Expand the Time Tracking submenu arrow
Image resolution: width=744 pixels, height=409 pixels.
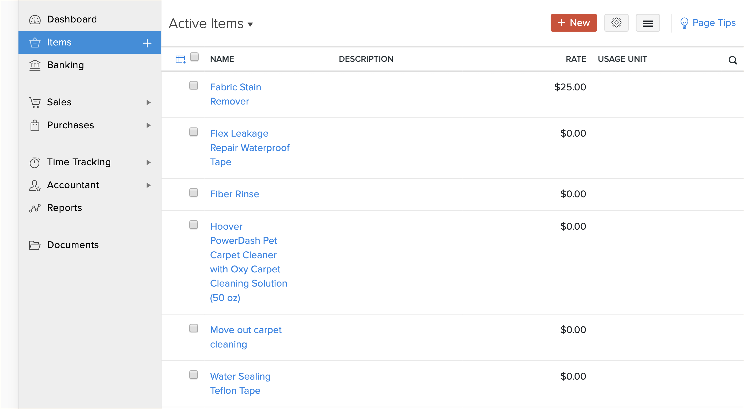coord(149,162)
